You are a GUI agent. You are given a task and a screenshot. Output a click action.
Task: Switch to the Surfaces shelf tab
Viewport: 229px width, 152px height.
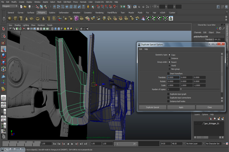click(x=31, y=13)
